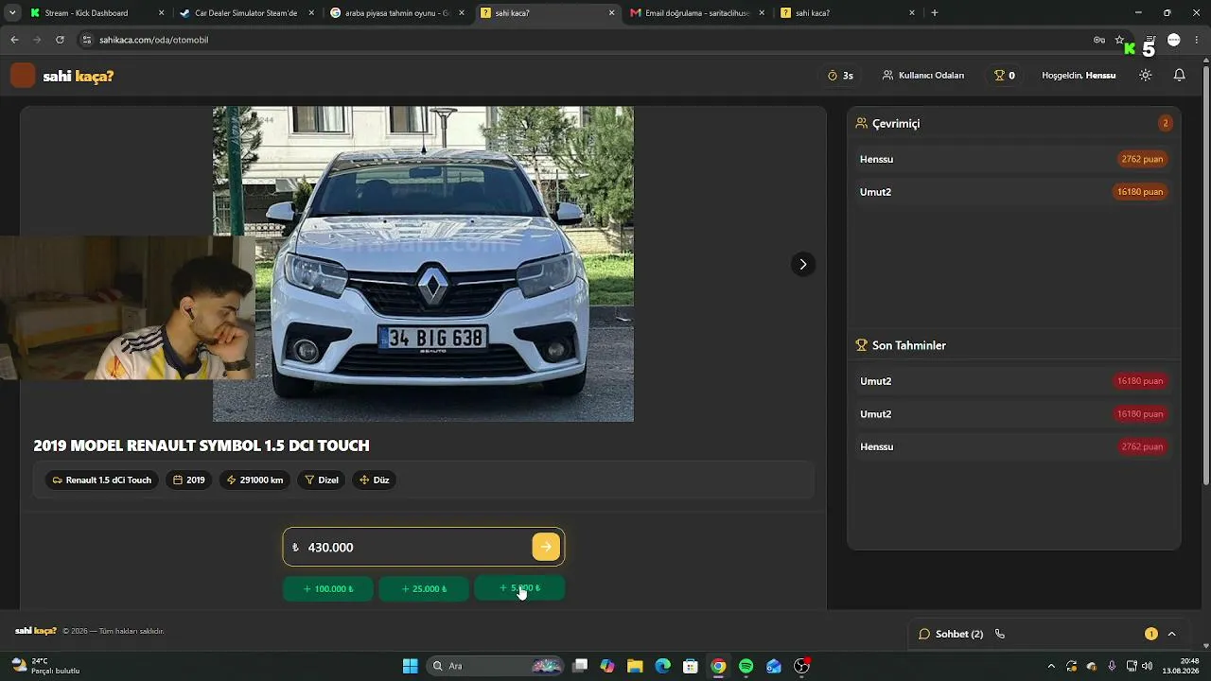Open the password manager key icon

pyautogui.click(x=1098, y=40)
